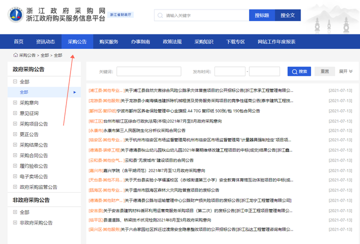Click the blue arrow beside selected 全部
The image size is (360, 244).
coord(74,92)
